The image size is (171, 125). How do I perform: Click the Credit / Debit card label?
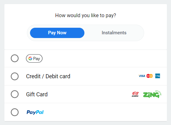[48, 76]
